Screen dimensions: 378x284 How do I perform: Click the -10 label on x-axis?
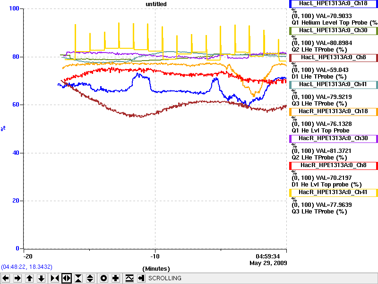[155, 256]
